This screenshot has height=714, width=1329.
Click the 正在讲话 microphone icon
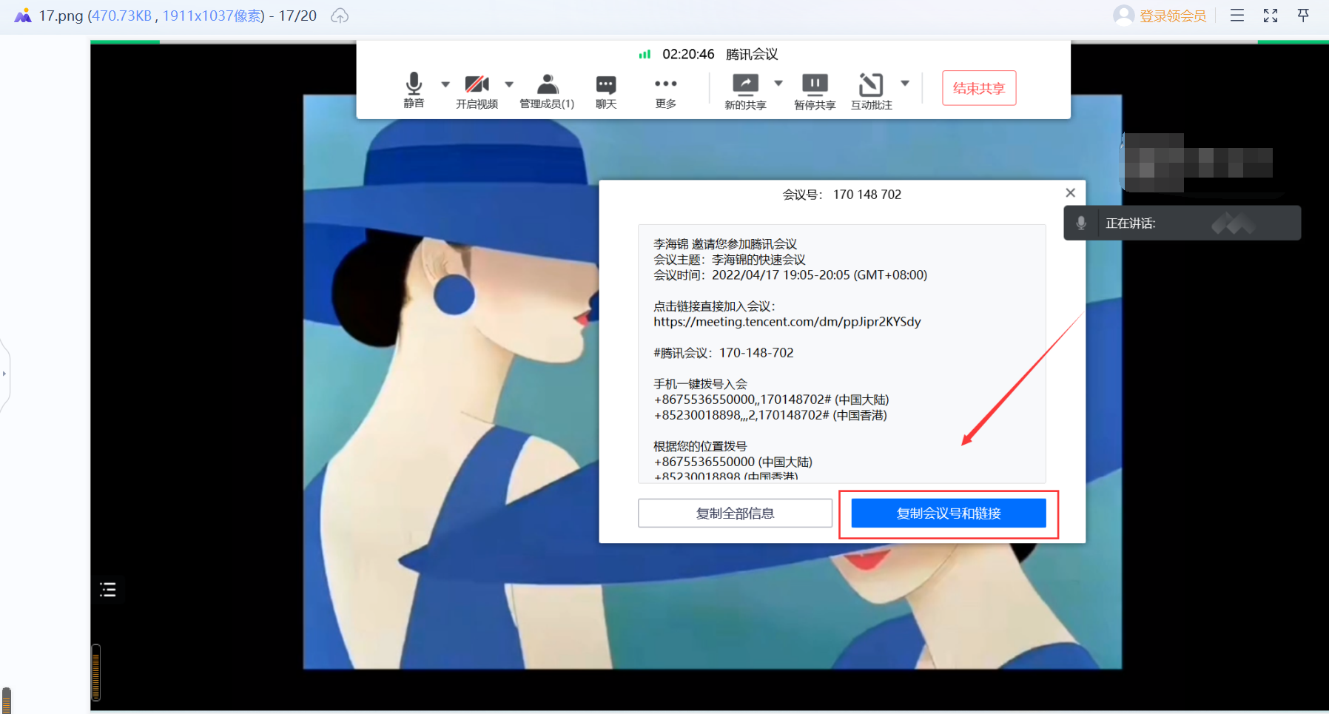click(1081, 223)
